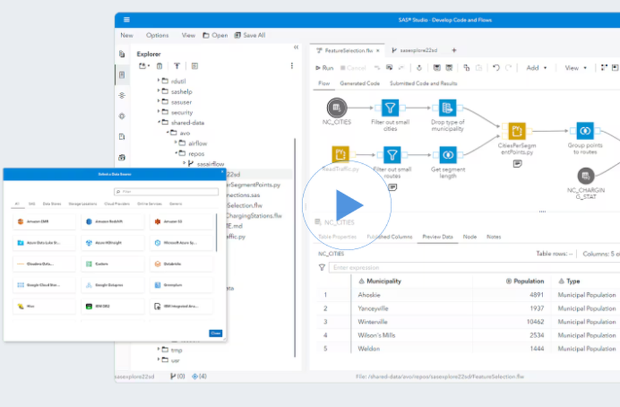Open the Explorer vertical three-dot menu

[292, 66]
